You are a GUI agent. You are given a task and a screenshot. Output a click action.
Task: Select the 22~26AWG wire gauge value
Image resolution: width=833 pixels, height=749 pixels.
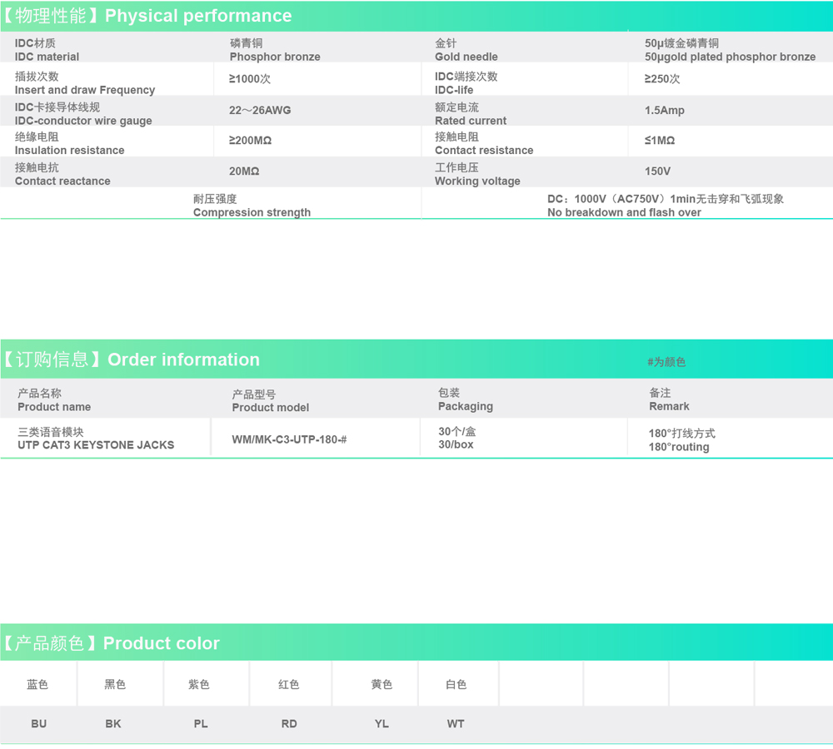coord(260,110)
